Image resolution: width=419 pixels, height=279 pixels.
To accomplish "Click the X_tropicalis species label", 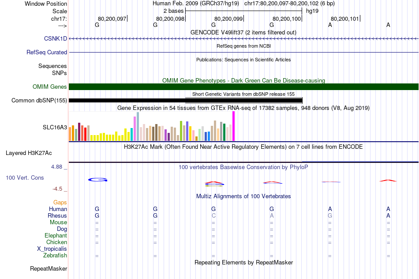I will (52, 249).
